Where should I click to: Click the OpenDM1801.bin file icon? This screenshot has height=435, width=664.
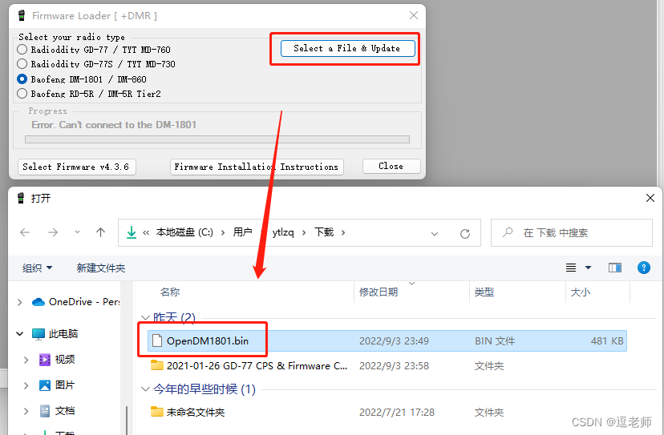(157, 340)
